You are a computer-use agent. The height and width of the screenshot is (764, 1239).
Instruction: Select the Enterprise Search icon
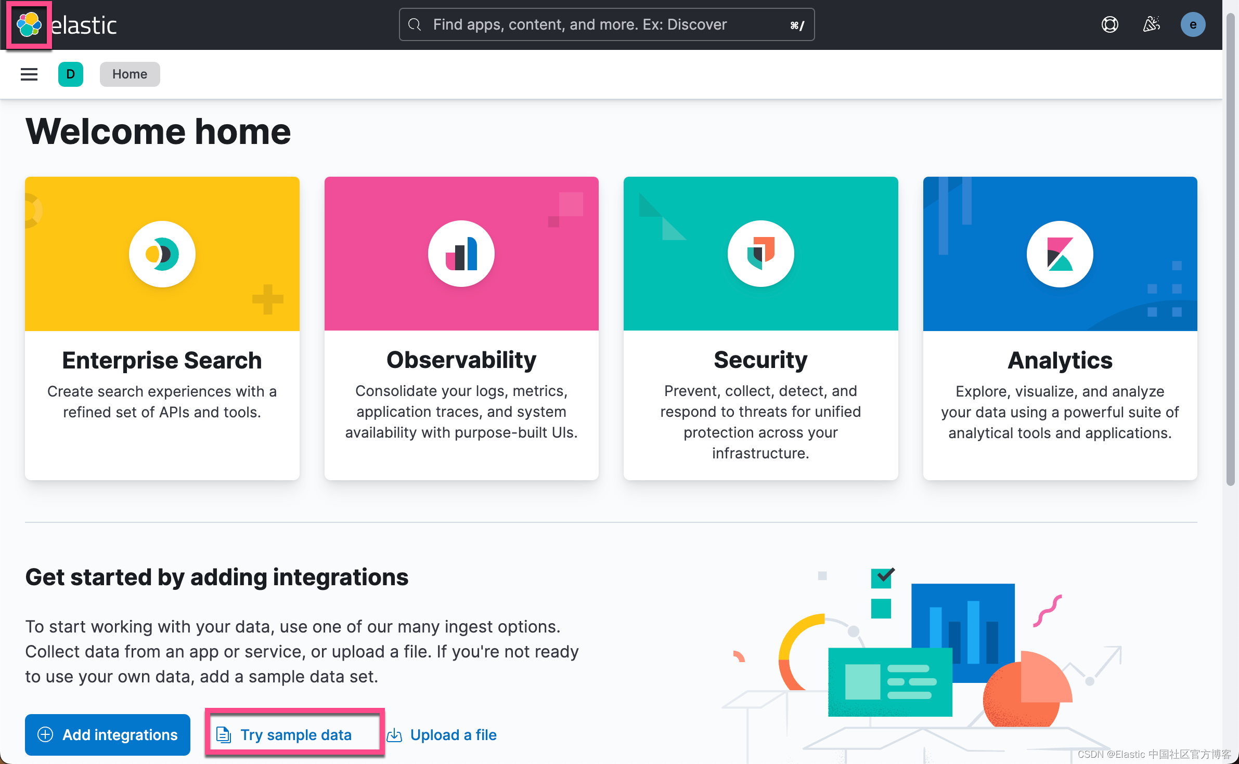click(x=162, y=254)
